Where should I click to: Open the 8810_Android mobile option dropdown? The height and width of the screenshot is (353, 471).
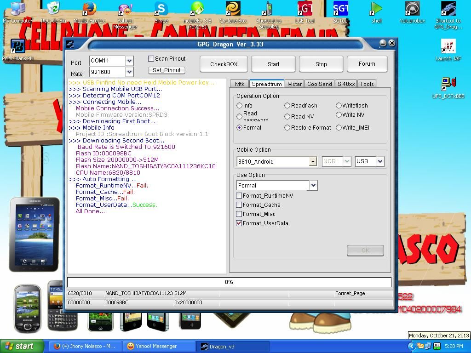pos(313,162)
